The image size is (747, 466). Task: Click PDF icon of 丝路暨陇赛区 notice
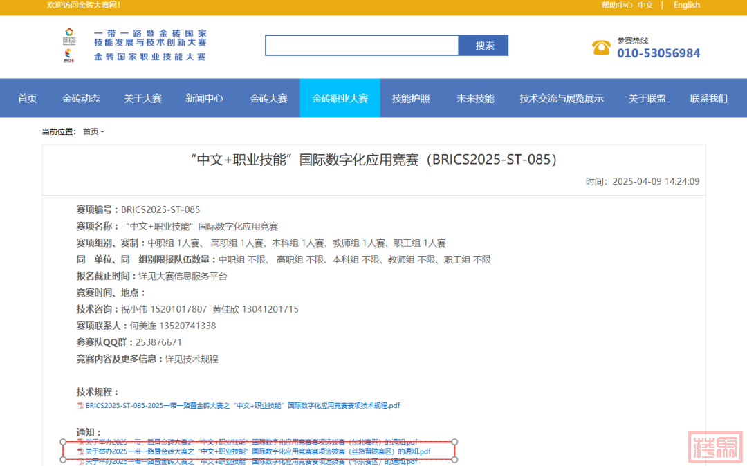(80, 451)
